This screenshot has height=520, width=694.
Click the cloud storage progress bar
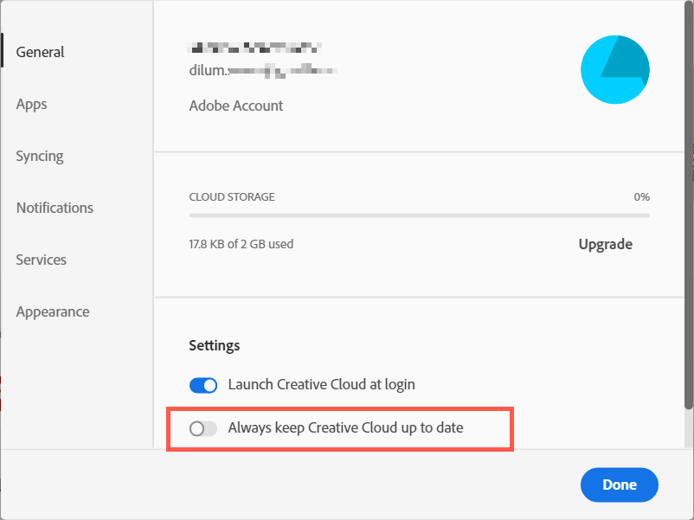[x=419, y=215]
